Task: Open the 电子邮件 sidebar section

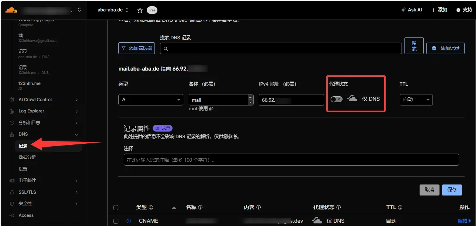Action: (28, 180)
